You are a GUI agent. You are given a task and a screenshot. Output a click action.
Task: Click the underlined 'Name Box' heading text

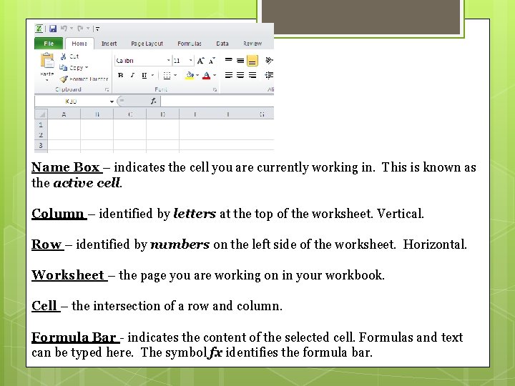coord(66,167)
